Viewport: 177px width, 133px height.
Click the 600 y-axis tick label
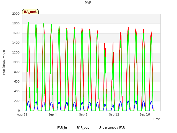(x=17, y=81)
